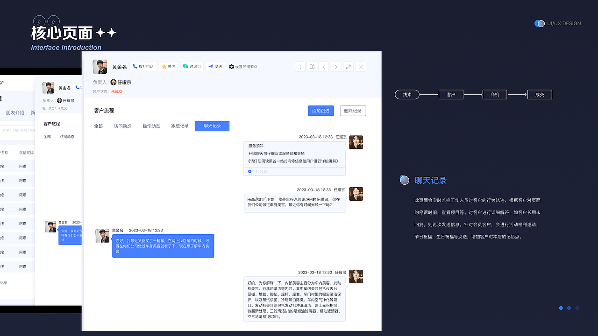The height and width of the screenshot is (336, 598).
Task: Click the share icon in the window toolbar
Action: pyautogui.click(x=312, y=66)
